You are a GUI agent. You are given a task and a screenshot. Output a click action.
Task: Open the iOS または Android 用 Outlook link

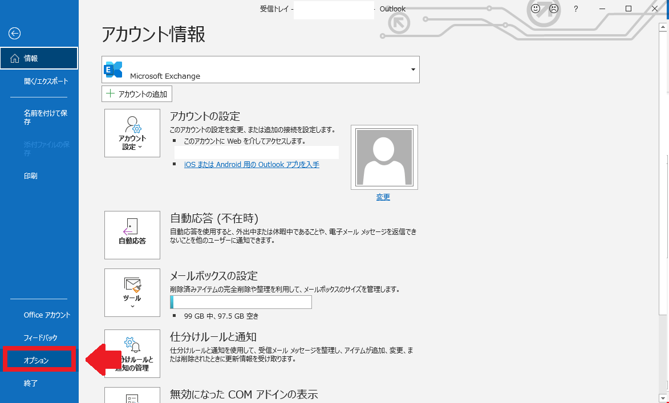(252, 165)
